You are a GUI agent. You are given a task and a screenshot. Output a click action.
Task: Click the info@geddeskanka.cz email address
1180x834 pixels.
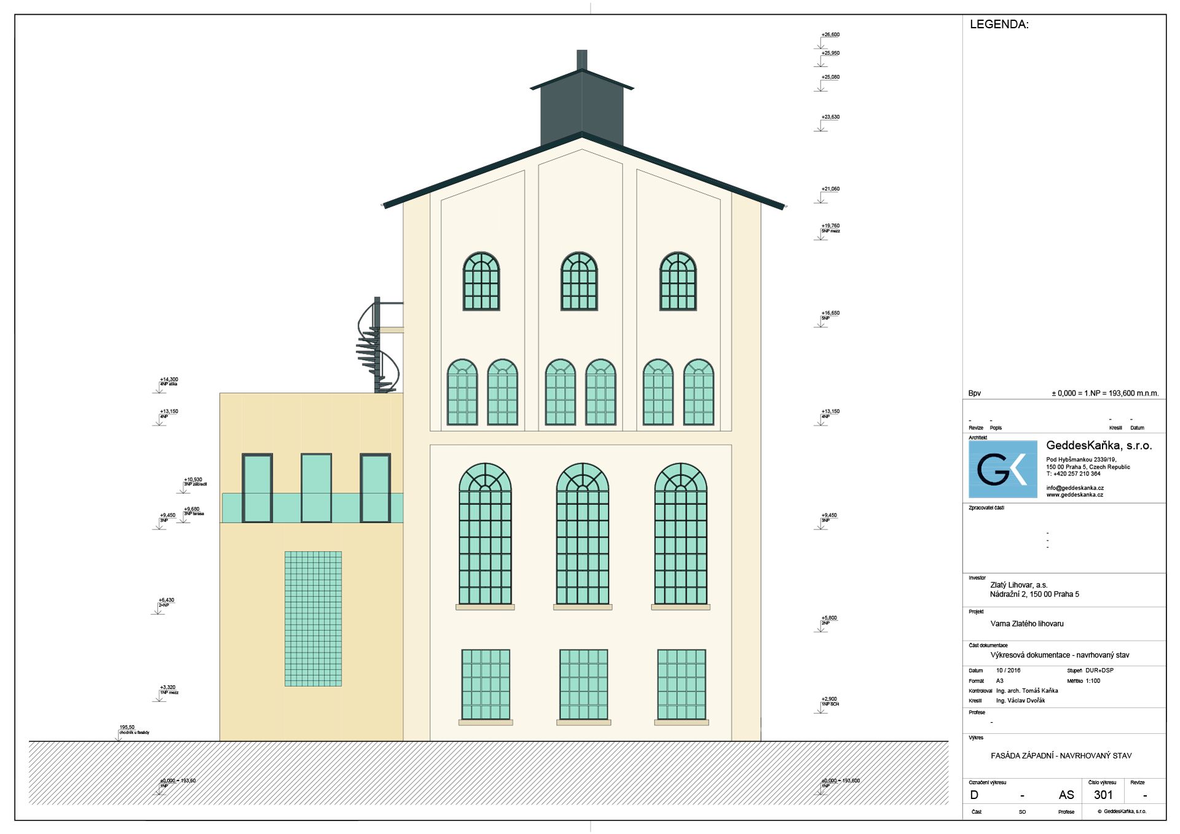(1075, 488)
